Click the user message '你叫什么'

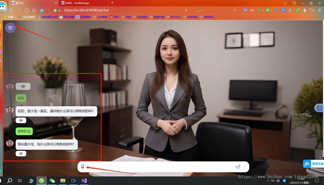[24, 131]
